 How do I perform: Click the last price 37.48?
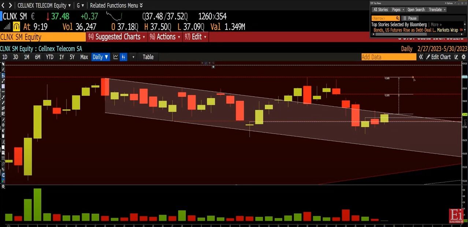pyautogui.click(x=60, y=16)
